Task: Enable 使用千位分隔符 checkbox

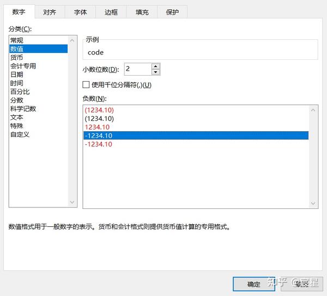Action: coord(86,85)
